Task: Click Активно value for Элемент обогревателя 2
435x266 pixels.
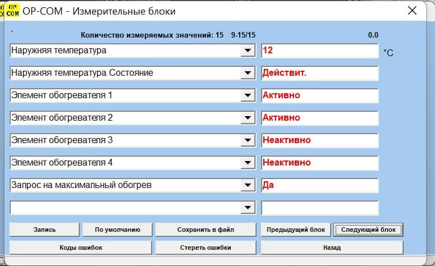Action: (320, 118)
